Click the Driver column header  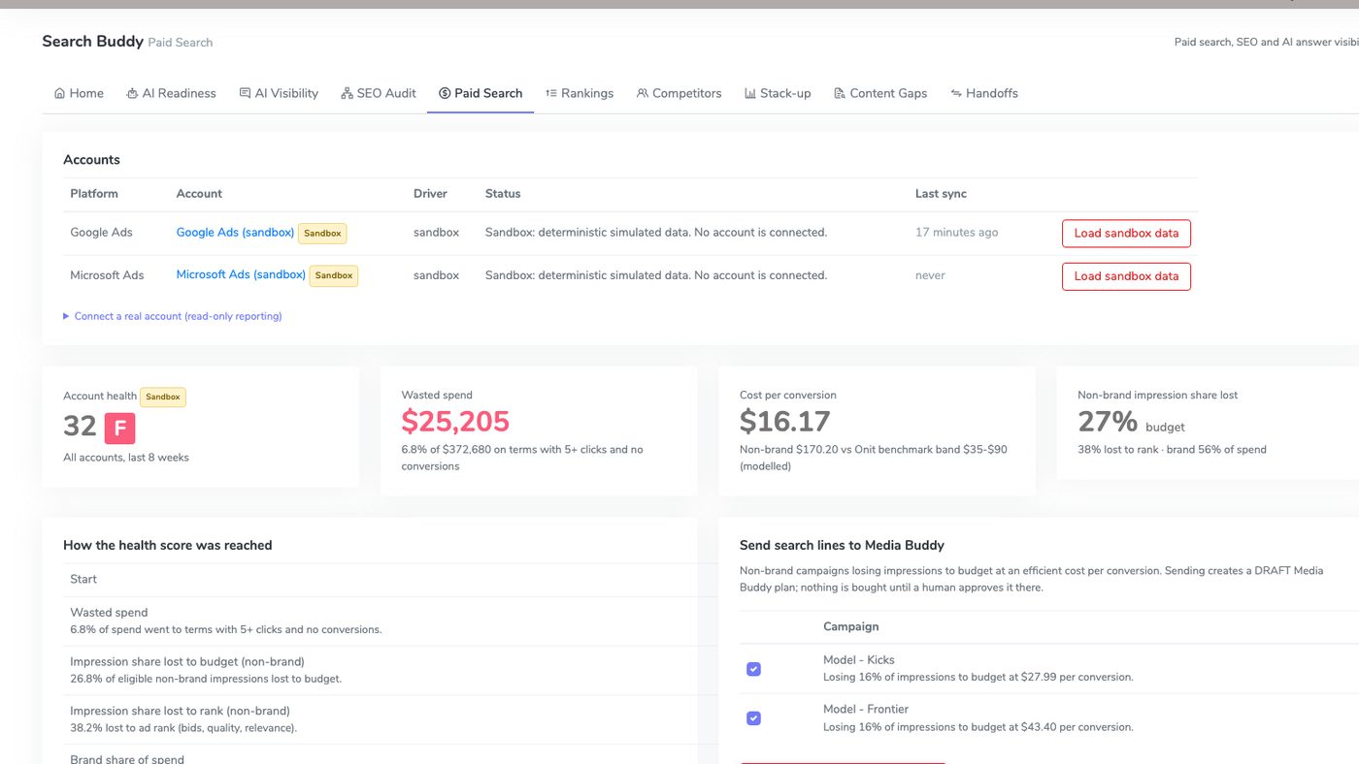[430, 194]
